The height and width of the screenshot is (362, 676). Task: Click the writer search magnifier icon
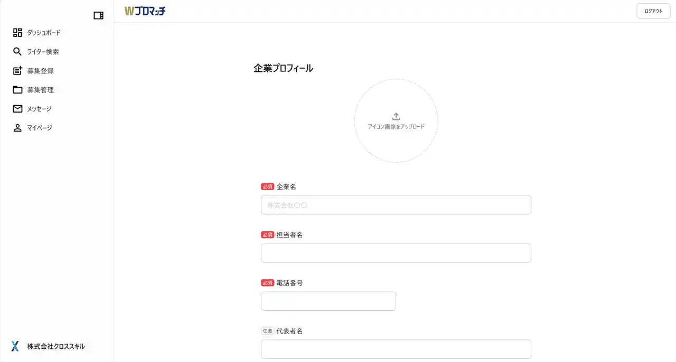pos(17,52)
